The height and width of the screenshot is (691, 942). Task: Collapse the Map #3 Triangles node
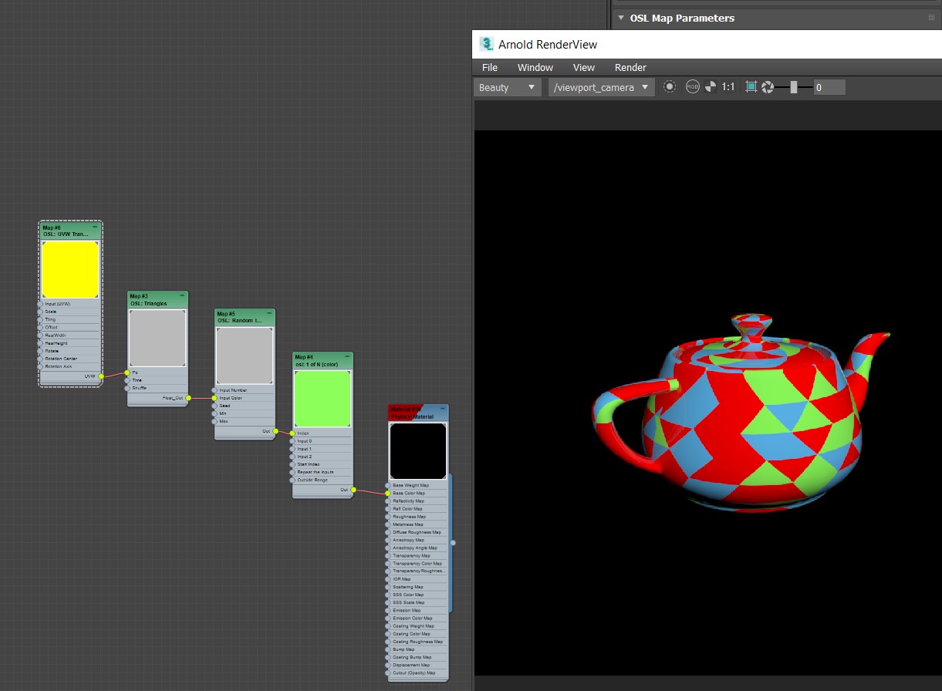182,295
